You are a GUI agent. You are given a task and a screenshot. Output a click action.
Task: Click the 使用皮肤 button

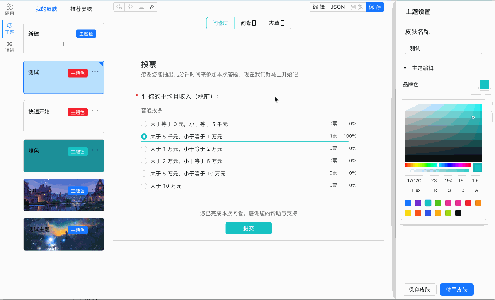[x=456, y=290]
